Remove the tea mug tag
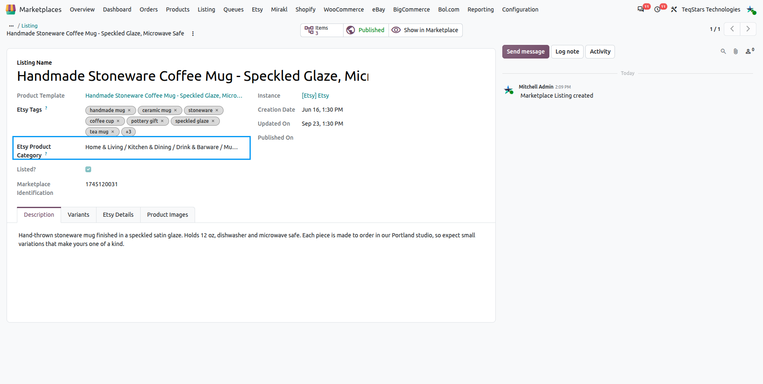This screenshot has width=763, height=384. pos(113,132)
